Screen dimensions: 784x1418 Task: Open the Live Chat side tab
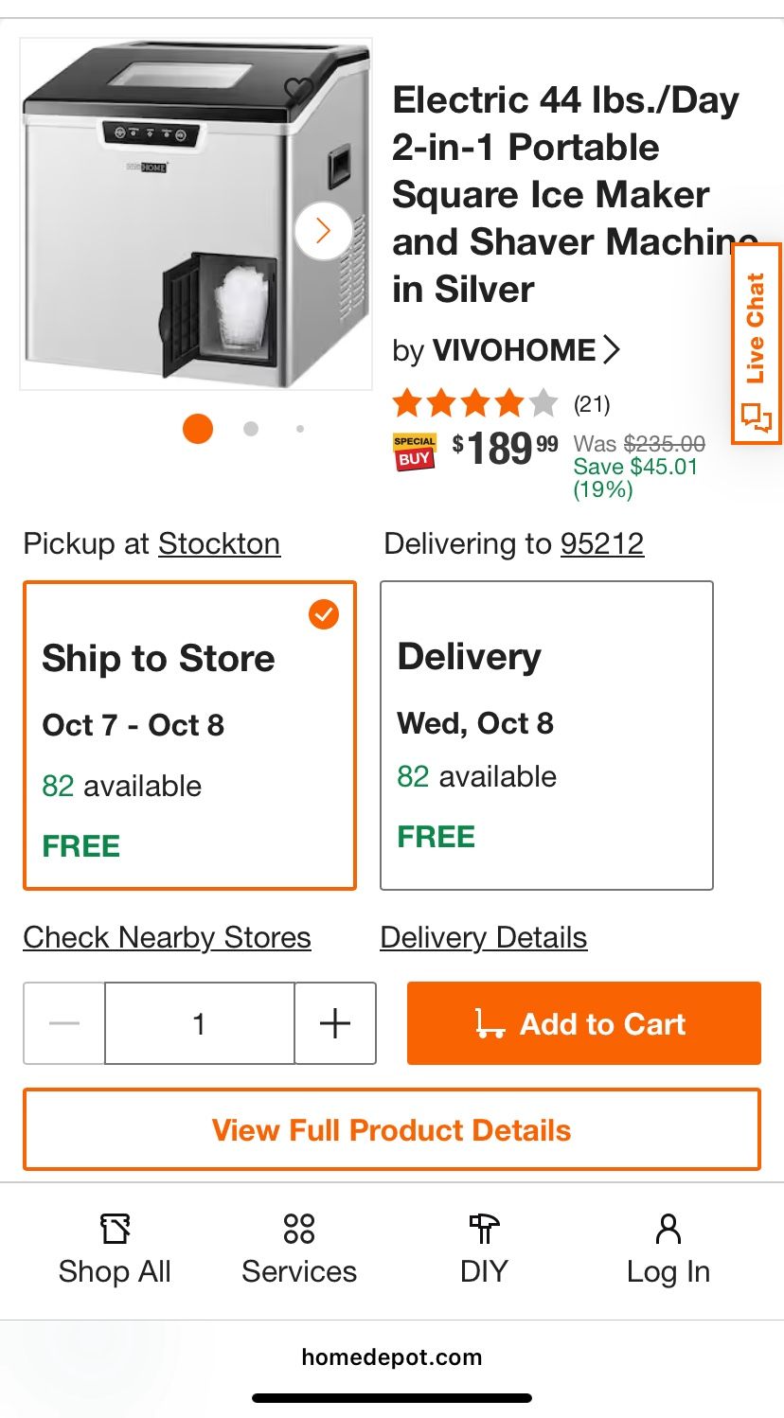pyautogui.click(x=756, y=344)
